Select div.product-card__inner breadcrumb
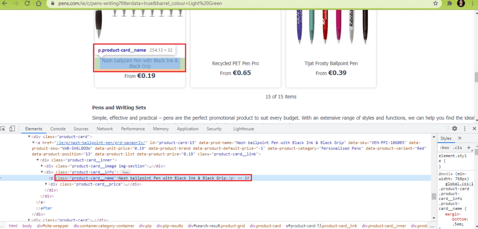Screen dimensions: 478x229 coord(384,226)
